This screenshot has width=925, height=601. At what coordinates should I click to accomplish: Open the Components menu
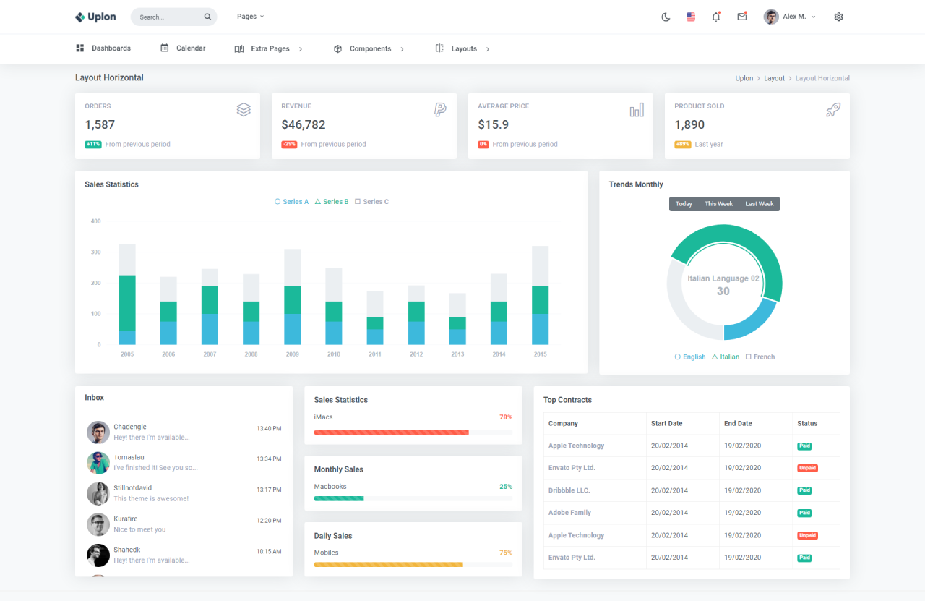tap(369, 48)
